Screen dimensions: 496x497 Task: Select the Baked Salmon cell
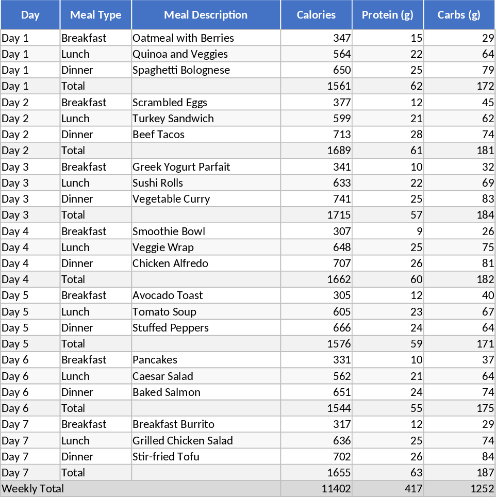[x=167, y=392]
